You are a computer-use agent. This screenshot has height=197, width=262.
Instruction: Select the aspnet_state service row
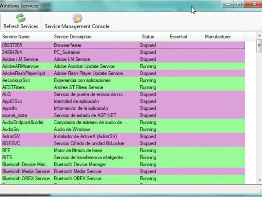coord(123,116)
